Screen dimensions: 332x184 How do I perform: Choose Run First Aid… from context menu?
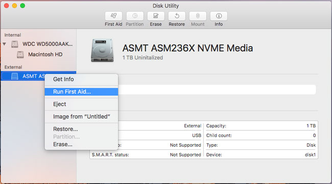pos(81,92)
